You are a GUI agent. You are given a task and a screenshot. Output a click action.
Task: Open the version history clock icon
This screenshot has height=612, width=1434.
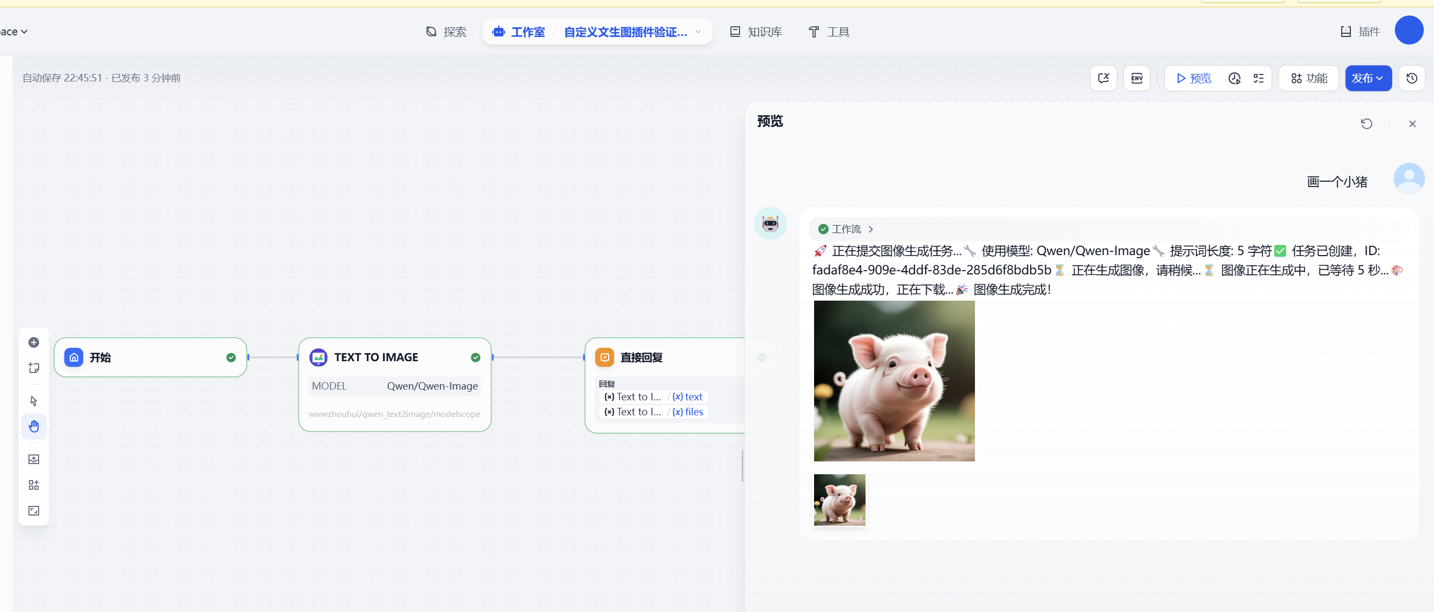1411,78
